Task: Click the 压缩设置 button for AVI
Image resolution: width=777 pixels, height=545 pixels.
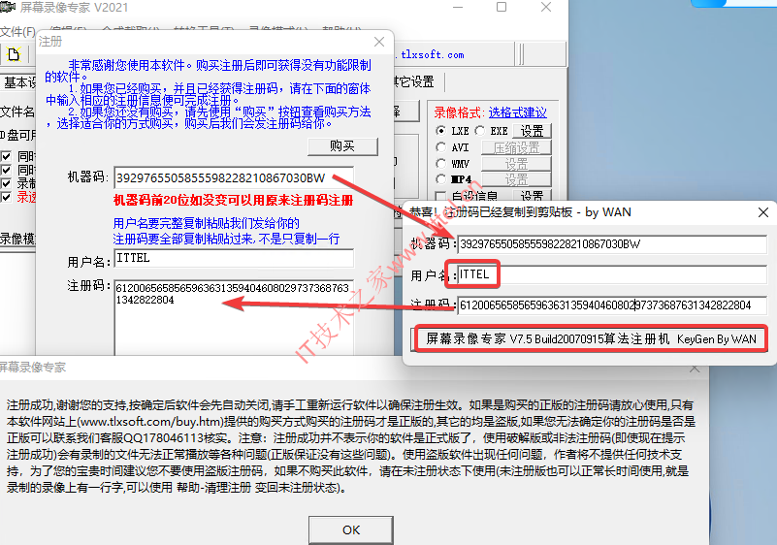Action: click(516, 147)
